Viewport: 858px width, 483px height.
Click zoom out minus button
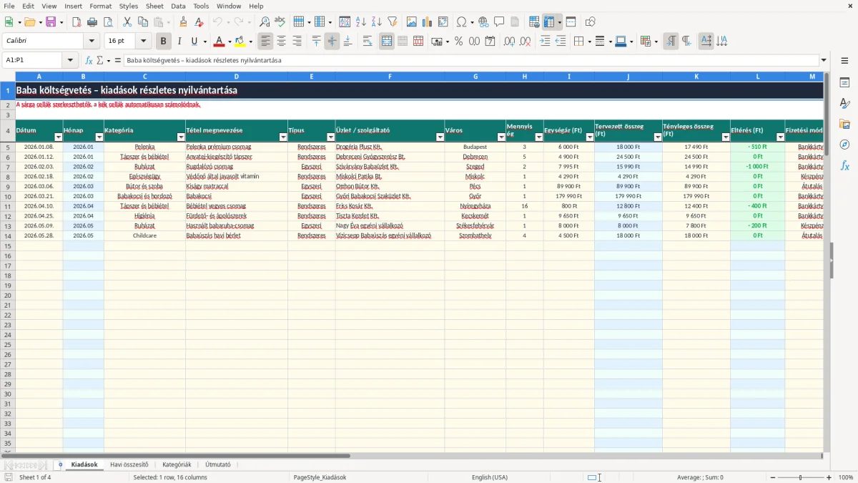click(x=771, y=477)
